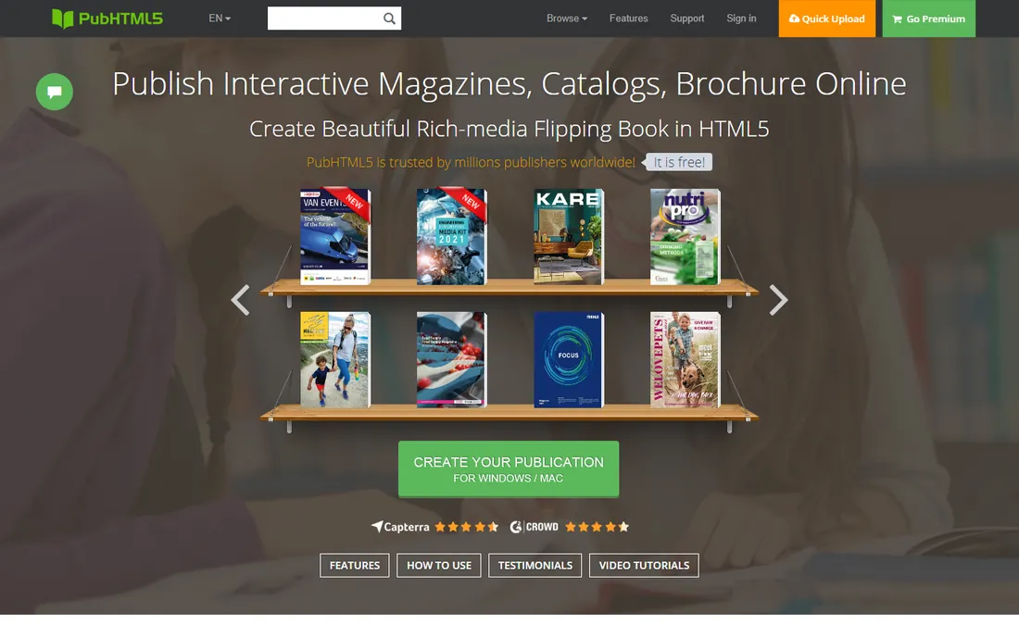The height and width of the screenshot is (637, 1019).
Task: Click "PubHTML5 is trusted by millions" text
Action: coord(471,162)
